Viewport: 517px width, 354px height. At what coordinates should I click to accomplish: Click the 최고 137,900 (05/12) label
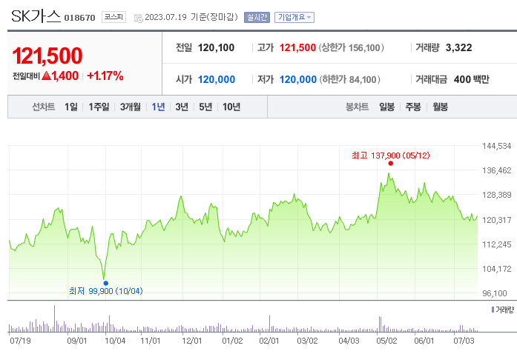click(391, 156)
